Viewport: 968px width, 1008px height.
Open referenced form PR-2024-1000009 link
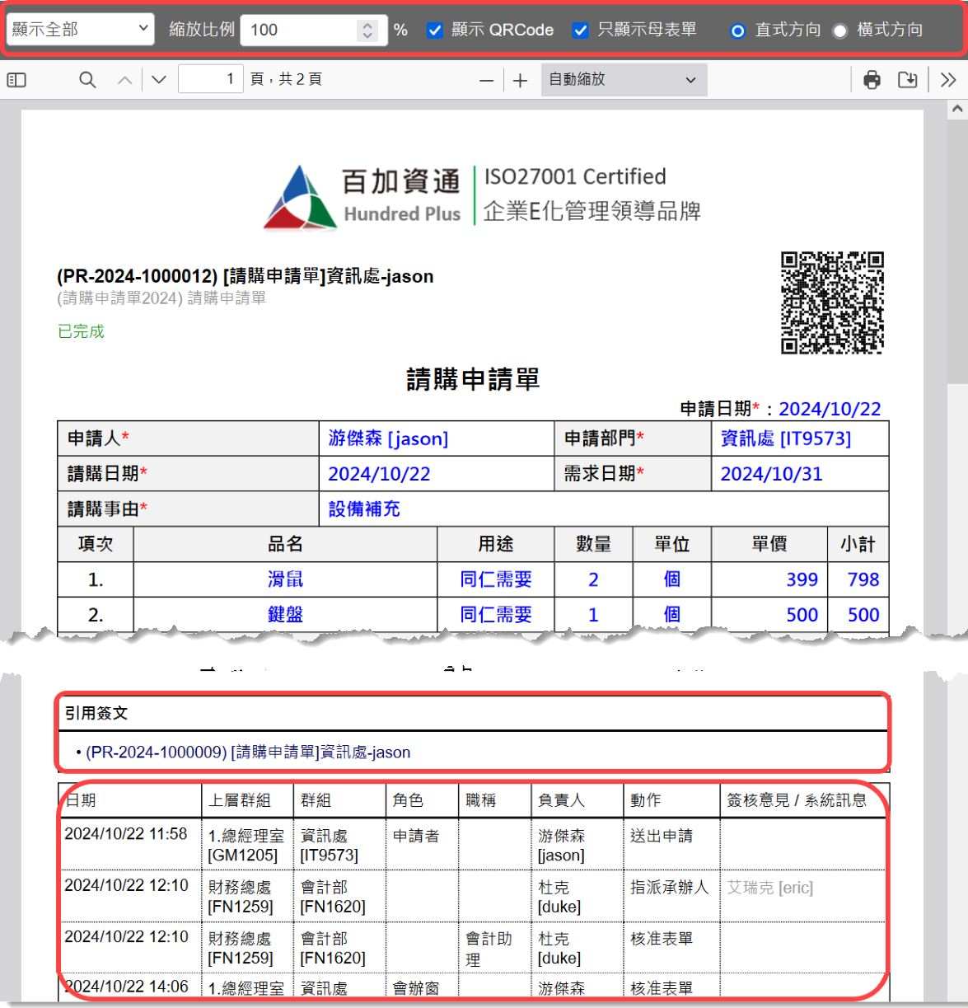click(248, 752)
